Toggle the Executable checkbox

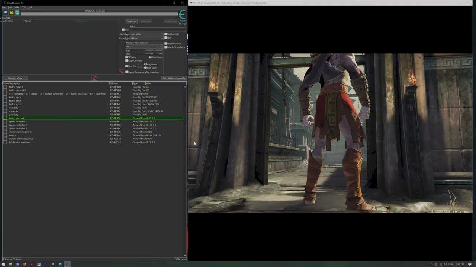[x=150, y=57]
